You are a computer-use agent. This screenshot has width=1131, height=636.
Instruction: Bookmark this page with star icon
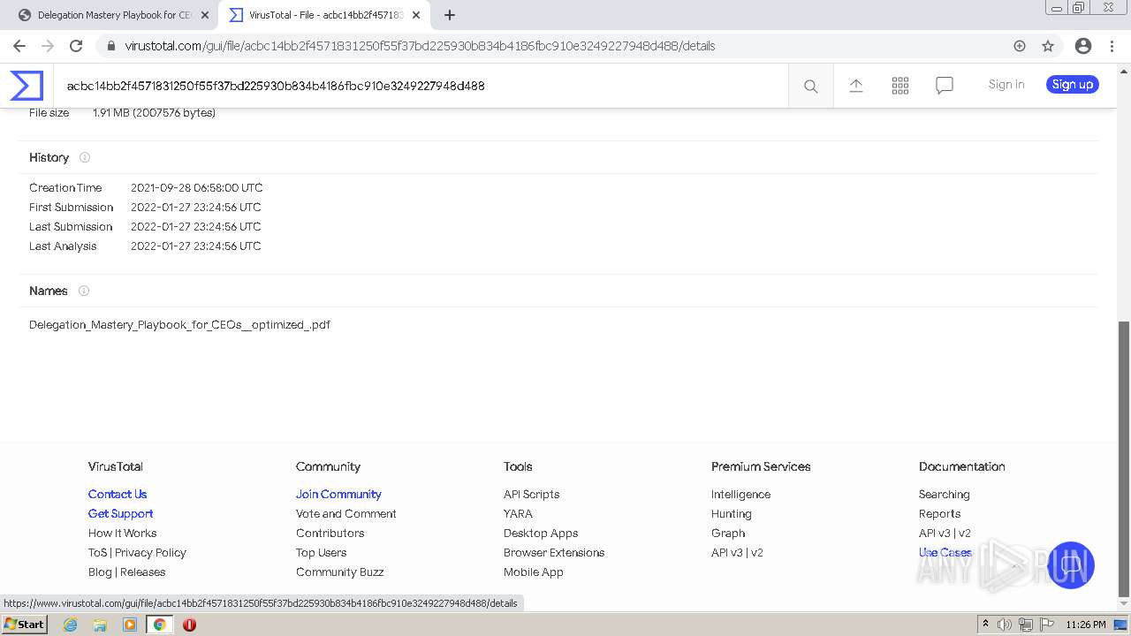point(1048,46)
